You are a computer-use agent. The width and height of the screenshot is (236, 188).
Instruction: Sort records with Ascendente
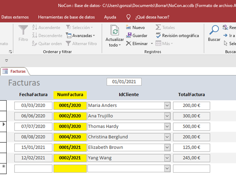tap(46, 28)
